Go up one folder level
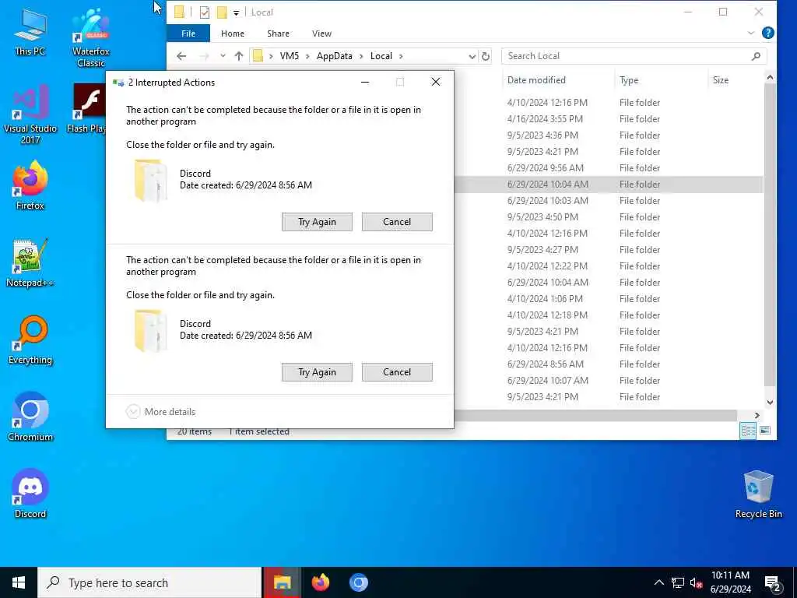Image resolution: width=797 pixels, height=598 pixels. tap(239, 56)
